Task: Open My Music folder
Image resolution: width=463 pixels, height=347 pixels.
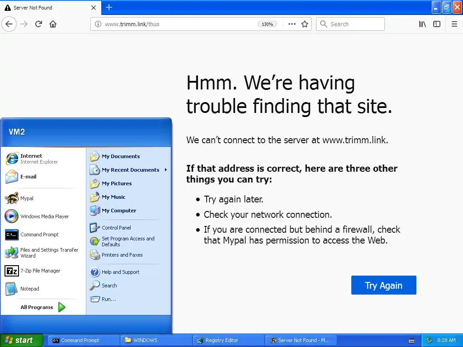Action: point(129,197)
